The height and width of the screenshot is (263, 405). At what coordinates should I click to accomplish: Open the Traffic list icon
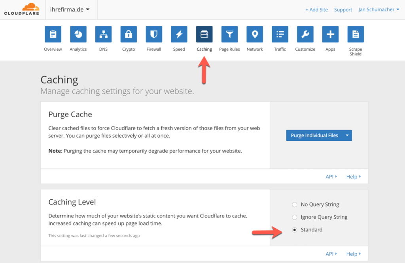click(x=280, y=34)
